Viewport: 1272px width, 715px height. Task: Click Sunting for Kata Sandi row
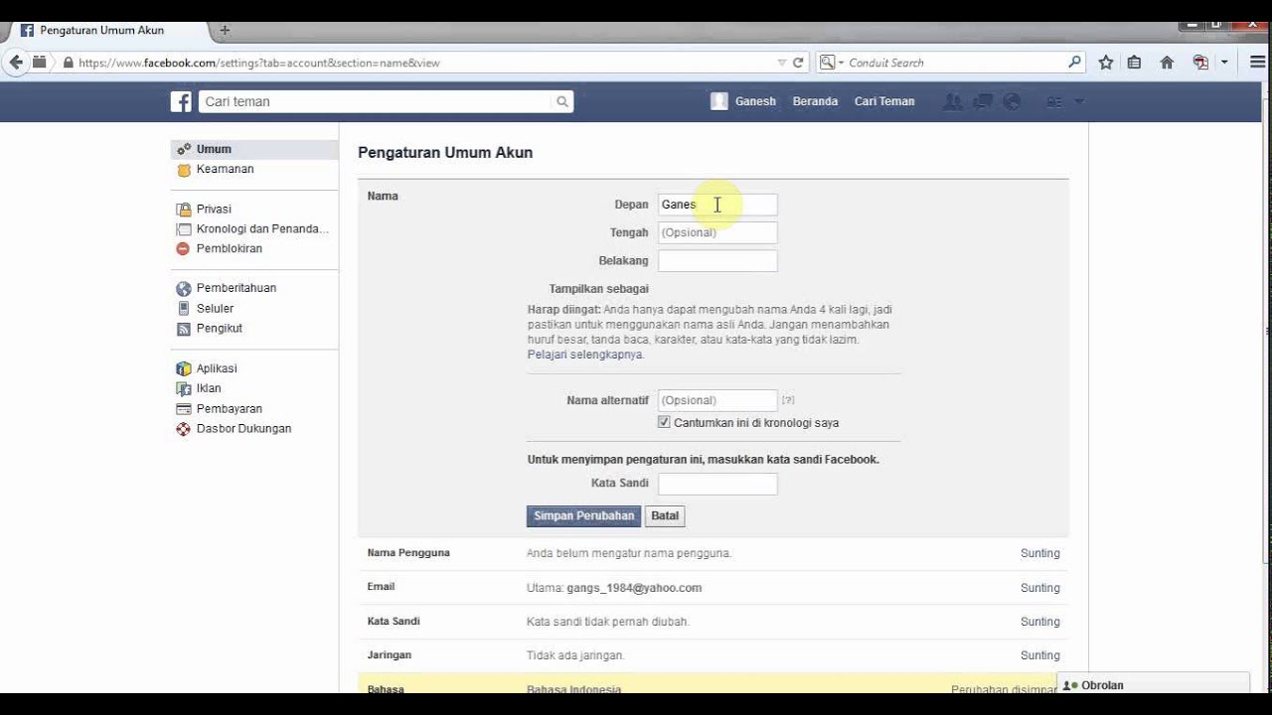[1039, 622]
